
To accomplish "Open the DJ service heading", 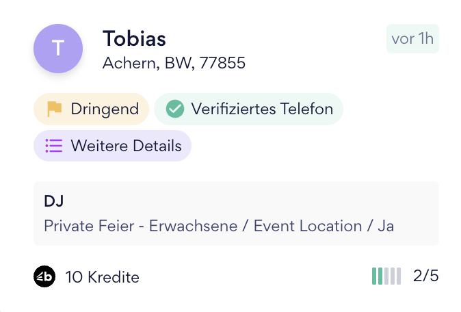I will coord(53,201).
